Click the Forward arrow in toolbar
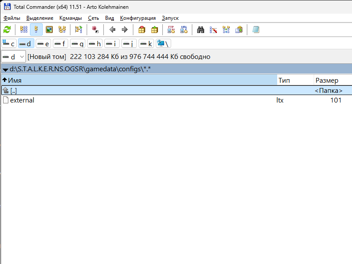This screenshot has width=352, height=264. click(125, 29)
